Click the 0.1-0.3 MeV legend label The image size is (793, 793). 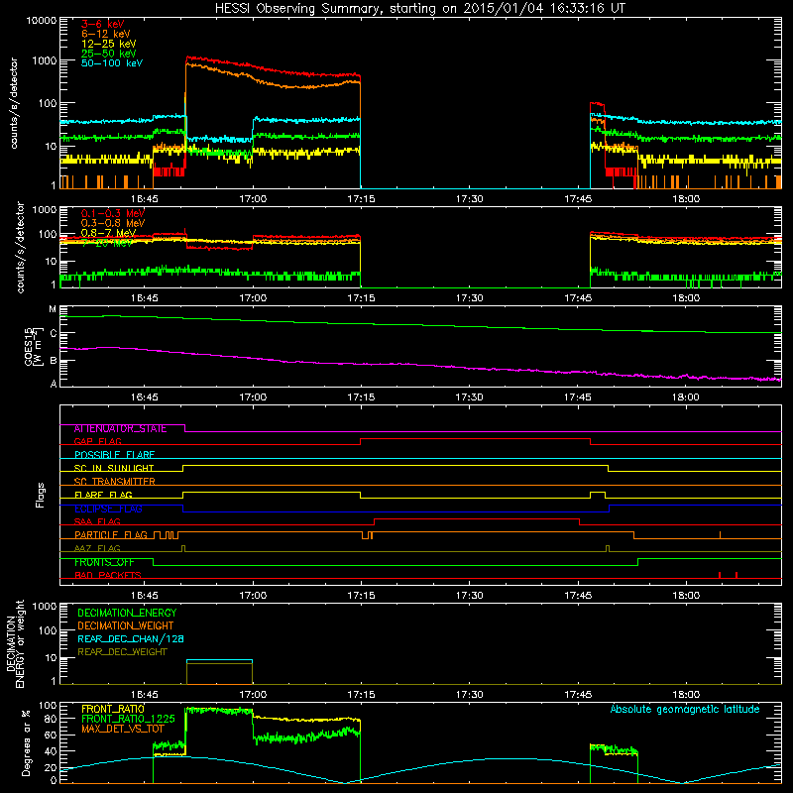pyautogui.click(x=113, y=213)
